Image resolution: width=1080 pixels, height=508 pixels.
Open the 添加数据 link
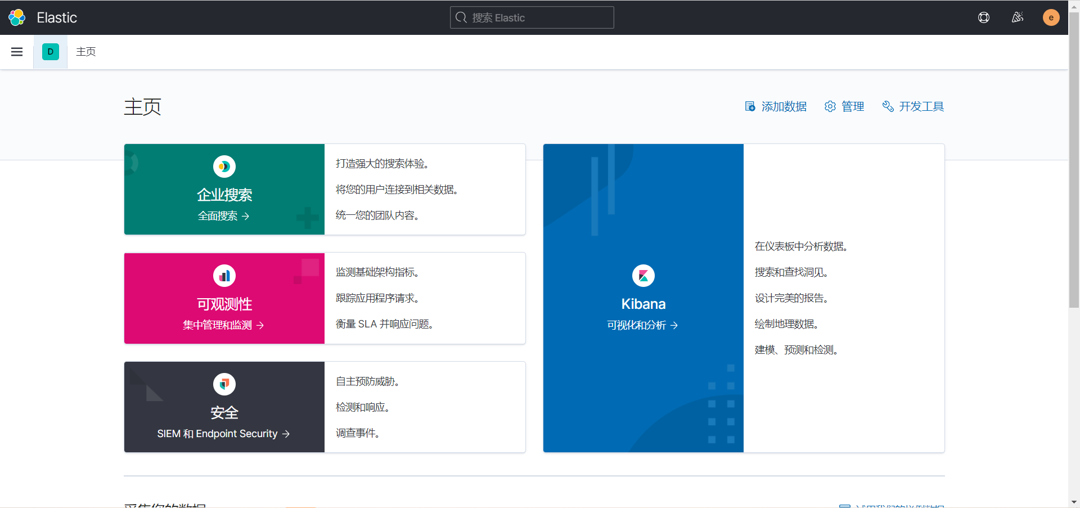click(784, 106)
